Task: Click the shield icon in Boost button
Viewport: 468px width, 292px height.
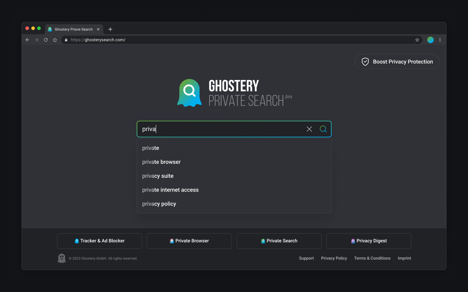Action: pos(365,62)
